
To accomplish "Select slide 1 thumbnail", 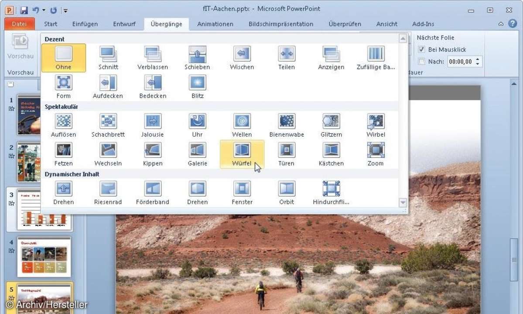I will [x=29, y=115].
